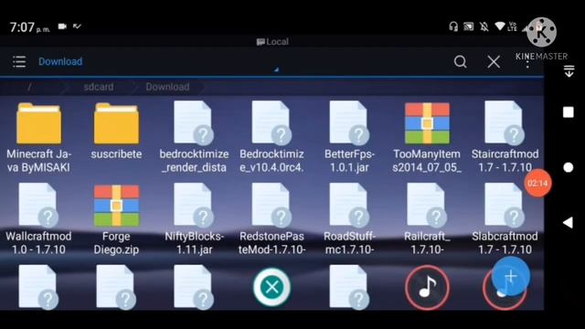
Task: Open the three-dot overflow menu
Action: (527, 63)
